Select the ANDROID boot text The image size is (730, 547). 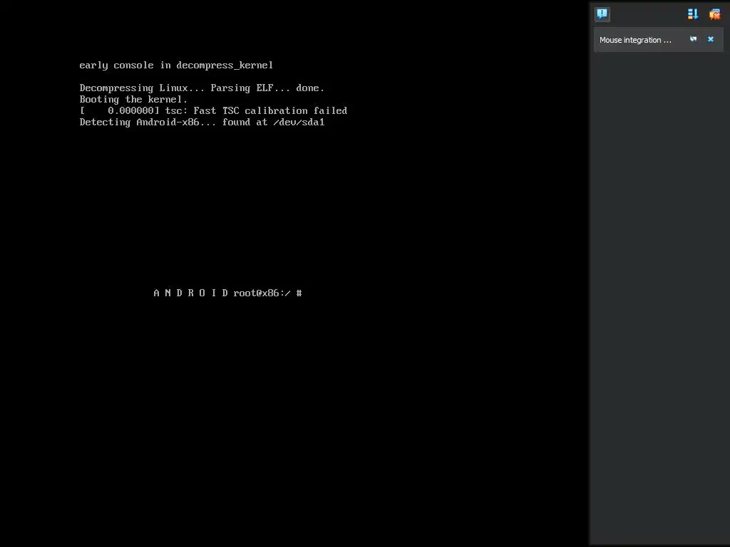tap(190, 293)
